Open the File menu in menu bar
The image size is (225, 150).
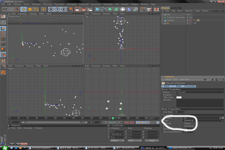(x=3, y=4)
